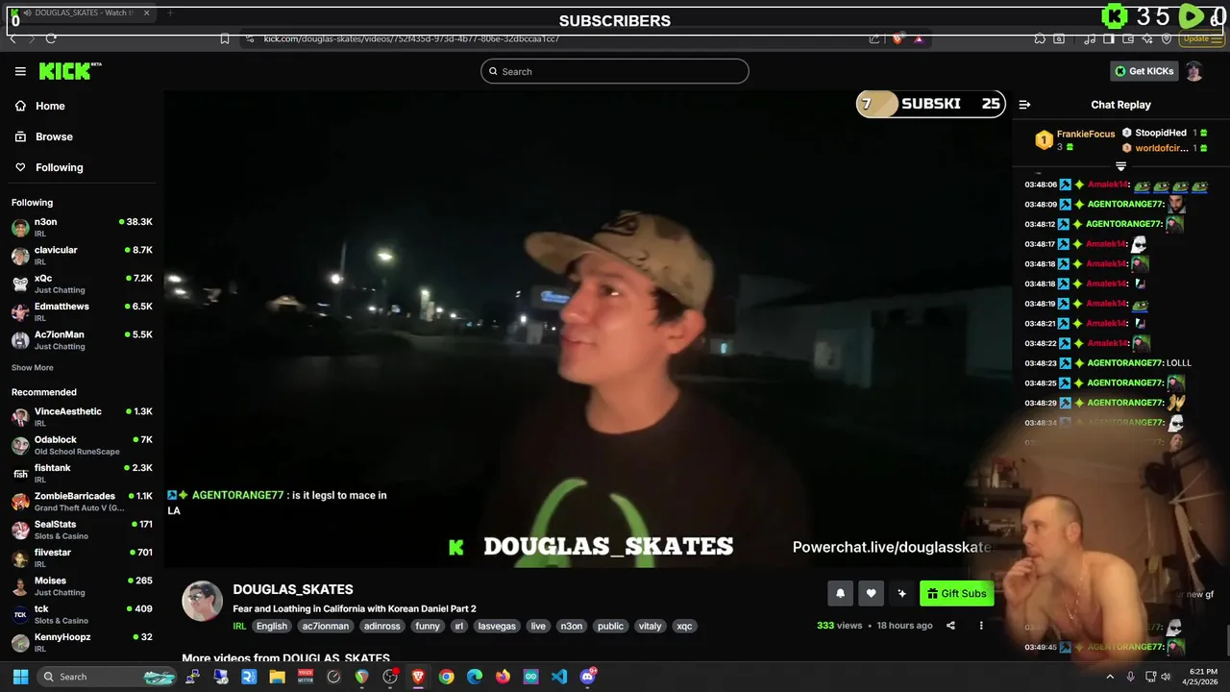This screenshot has width=1230, height=692.
Task: Click the KICK logo
Action: click(x=69, y=71)
